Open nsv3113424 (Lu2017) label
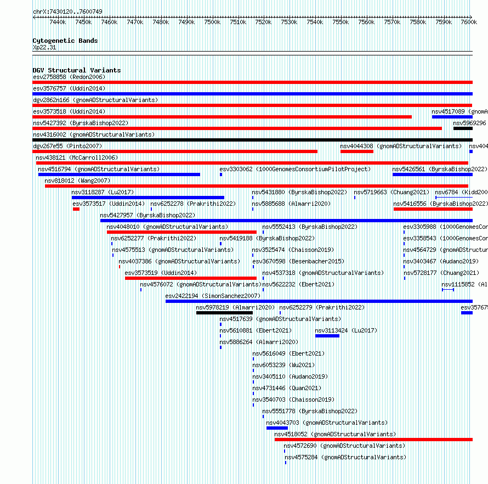Viewport: 488px width, 484px height. (346, 330)
